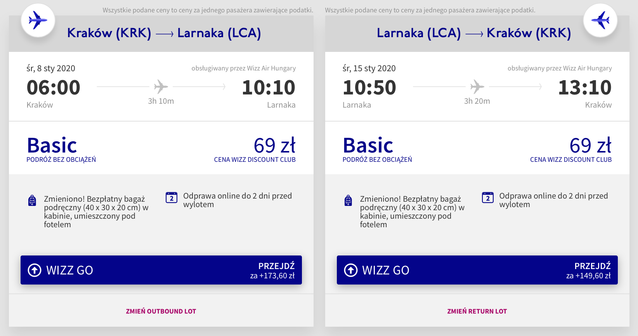Click the backpack icon in outbound card
638x336 pixels.
32,200
